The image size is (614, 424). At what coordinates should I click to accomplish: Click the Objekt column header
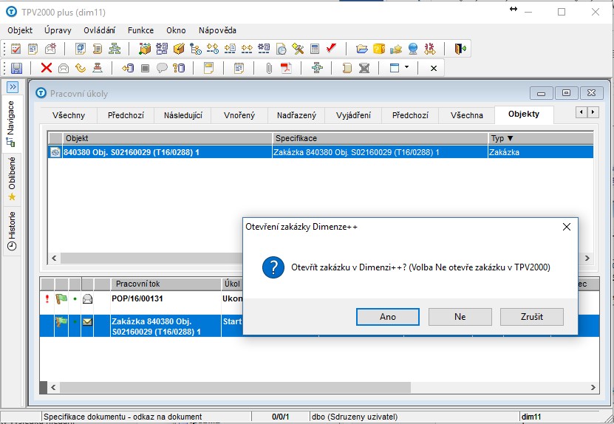[167, 138]
